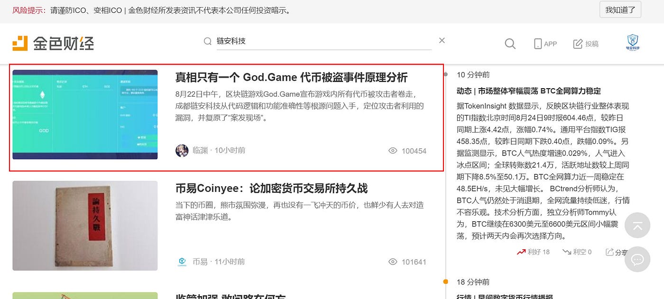
Task: Open article 币易Coinyee：论加密货币交易所持久战
Action: click(x=271, y=188)
